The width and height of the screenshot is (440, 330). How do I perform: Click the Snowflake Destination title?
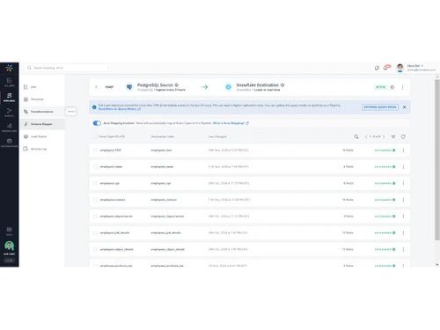click(x=258, y=85)
